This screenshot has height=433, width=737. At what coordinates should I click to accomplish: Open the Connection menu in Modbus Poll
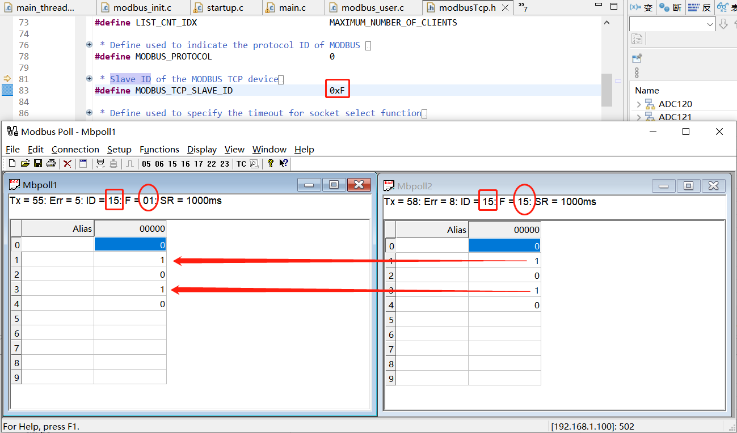click(75, 149)
